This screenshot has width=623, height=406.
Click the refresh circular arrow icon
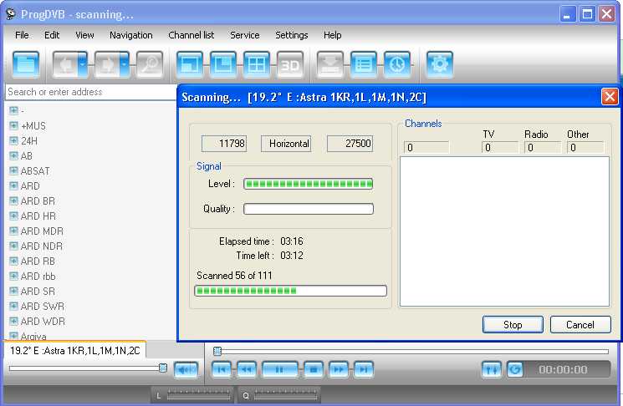point(515,370)
